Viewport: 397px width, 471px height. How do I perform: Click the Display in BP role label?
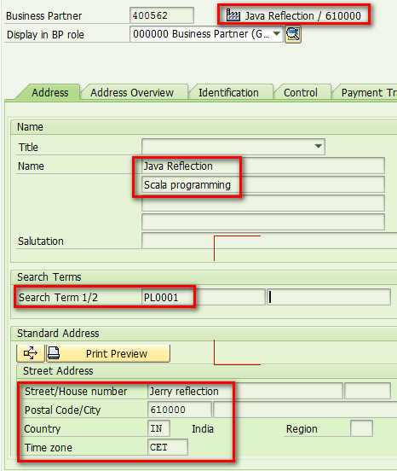(x=45, y=34)
